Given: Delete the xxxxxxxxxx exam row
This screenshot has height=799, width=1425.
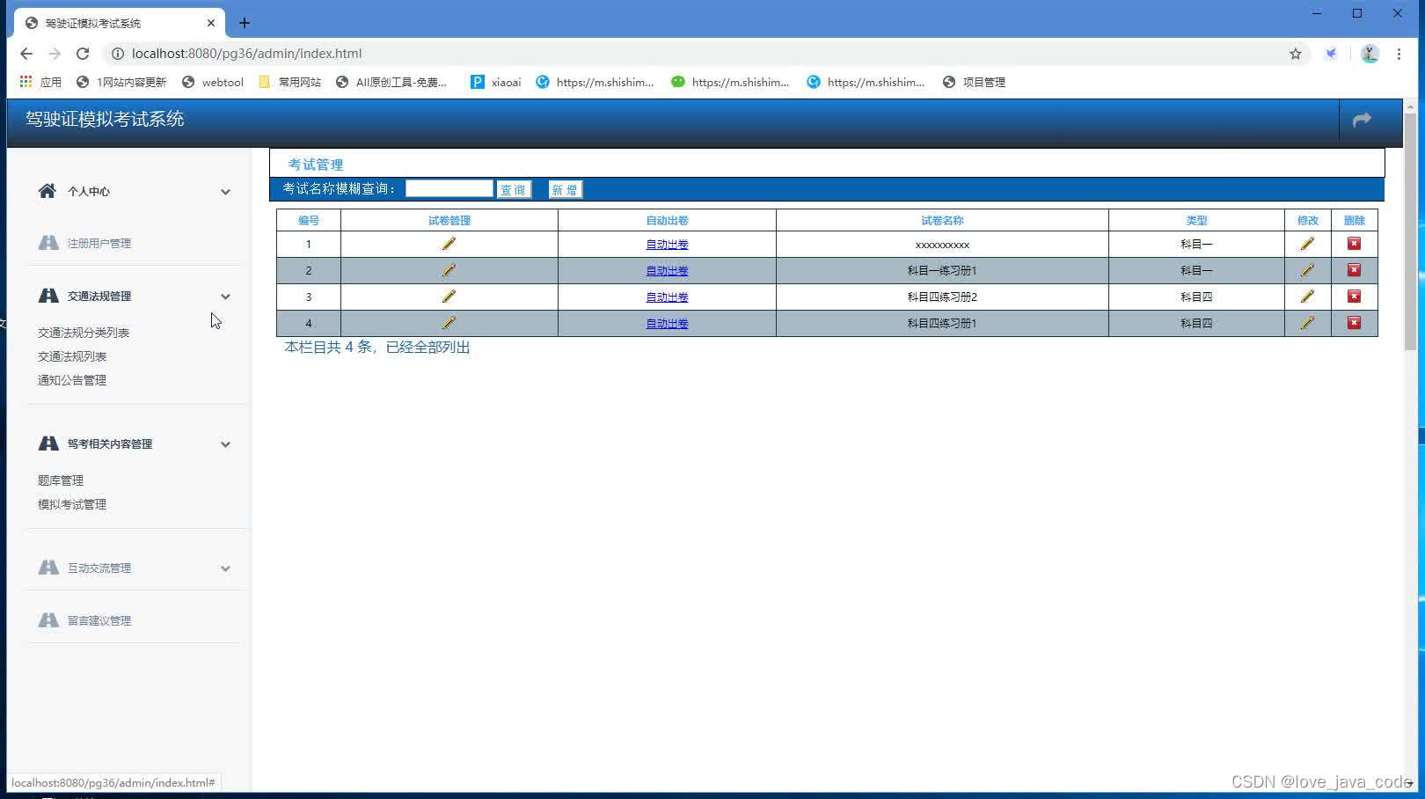Looking at the screenshot, I should 1354,244.
